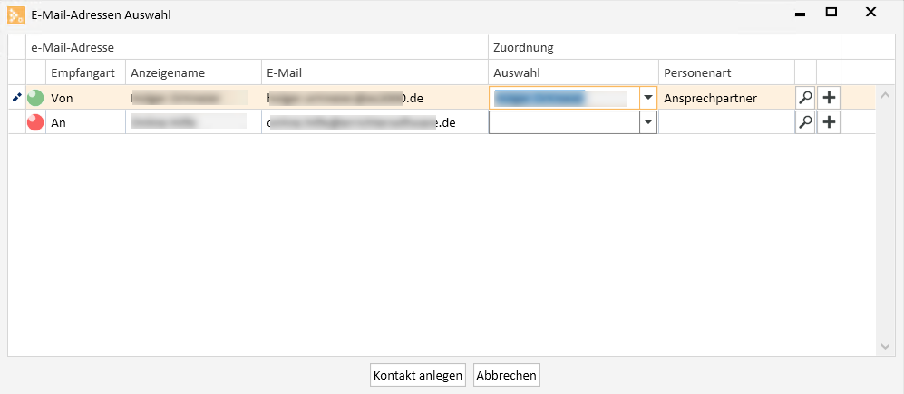Click the pencil edit indicator in Von row

pyautogui.click(x=16, y=98)
